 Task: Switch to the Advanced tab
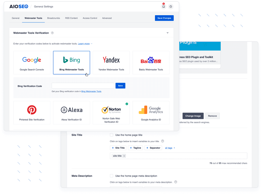pos(107,18)
